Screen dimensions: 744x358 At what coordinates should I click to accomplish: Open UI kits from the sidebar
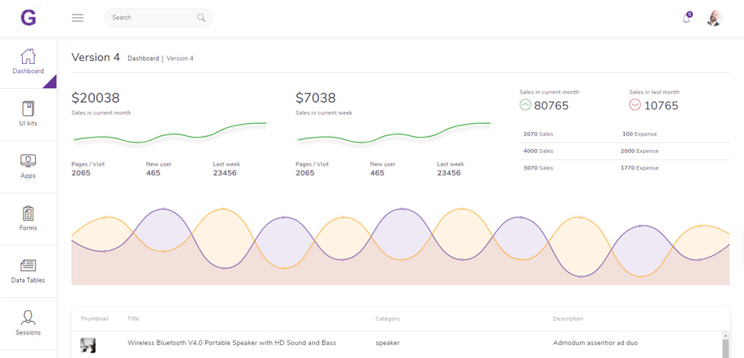coord(28,109)
